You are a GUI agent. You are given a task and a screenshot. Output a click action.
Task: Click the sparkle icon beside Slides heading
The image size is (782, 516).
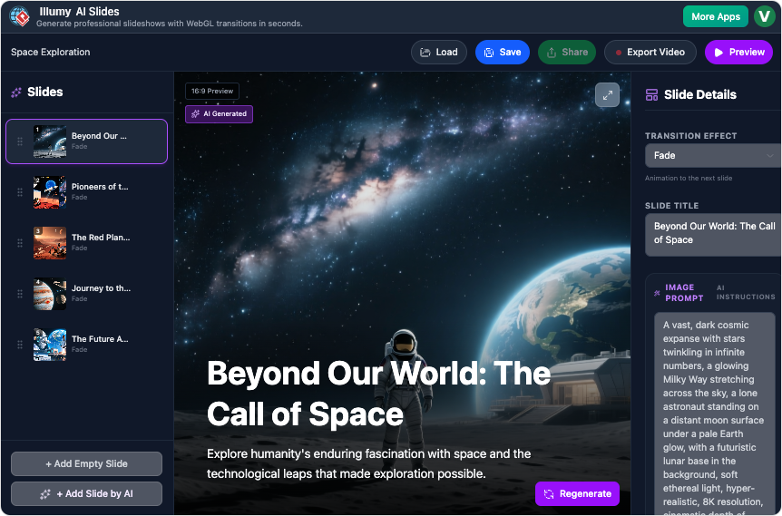point(16,92)
